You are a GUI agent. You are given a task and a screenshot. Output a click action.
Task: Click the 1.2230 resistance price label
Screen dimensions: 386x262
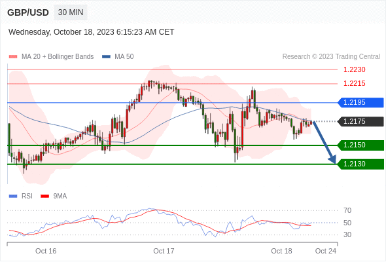pyautogui.click(x=354, y=69)
